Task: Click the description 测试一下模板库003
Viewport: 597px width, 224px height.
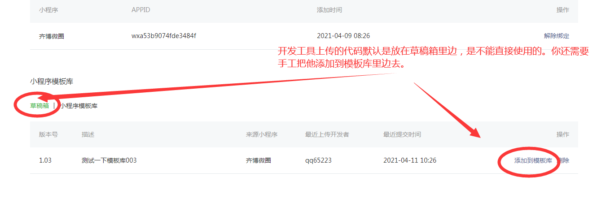Action: click(x=109, y=160)
